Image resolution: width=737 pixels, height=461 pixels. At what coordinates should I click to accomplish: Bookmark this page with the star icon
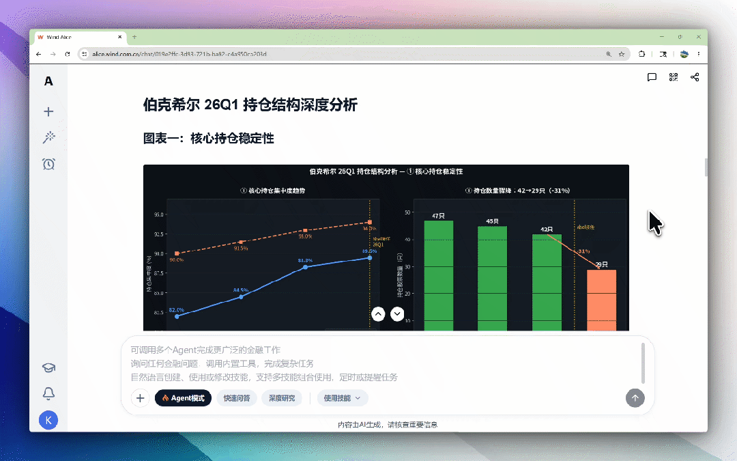[622, 54]
